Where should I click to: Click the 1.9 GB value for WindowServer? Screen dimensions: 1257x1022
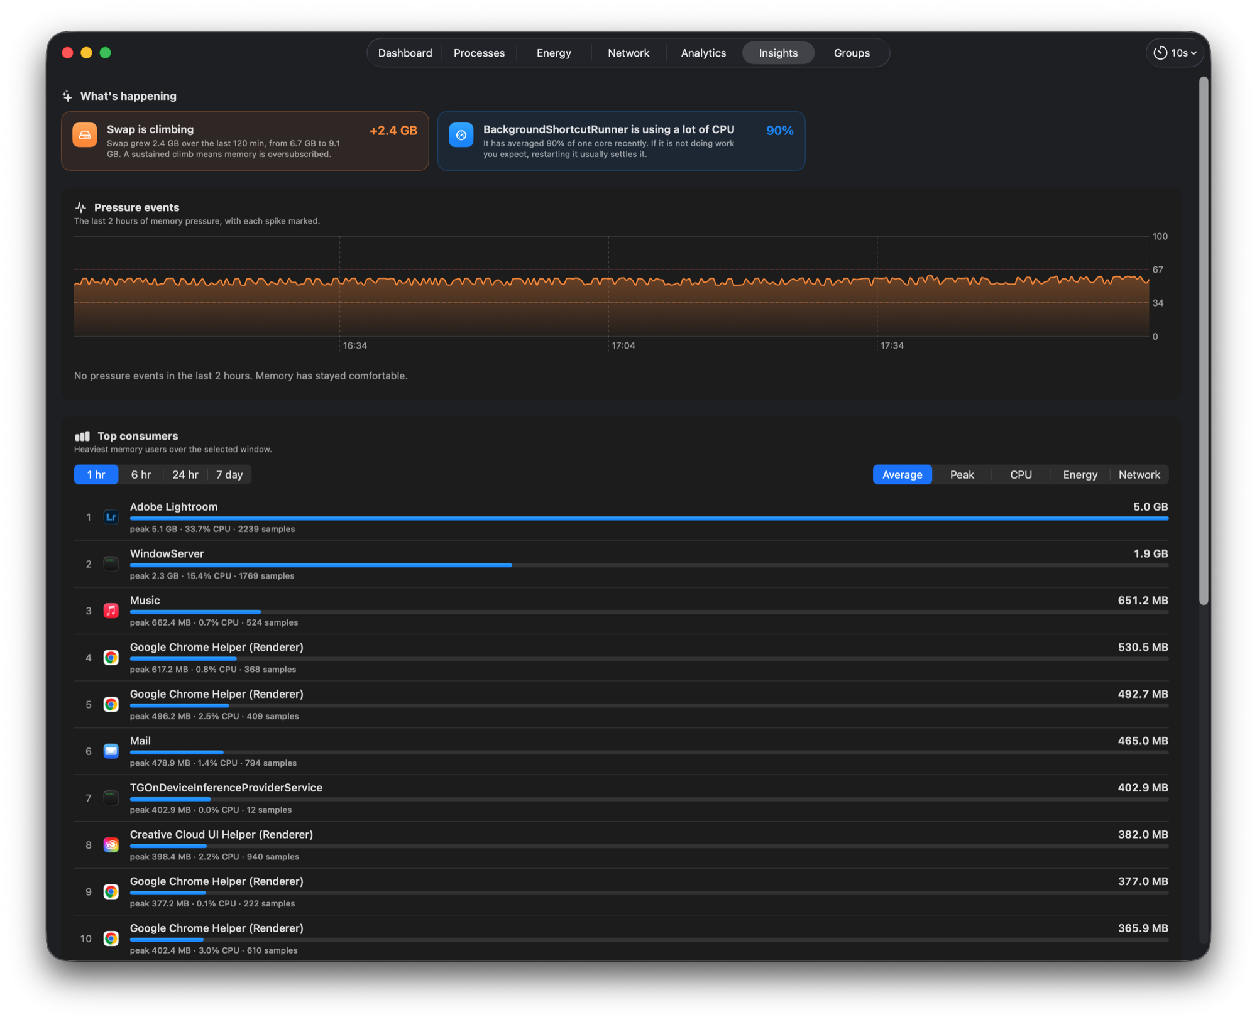tap(1150, 553)
